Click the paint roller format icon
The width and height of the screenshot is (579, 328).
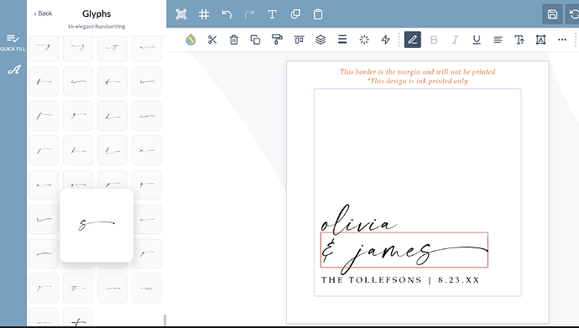(x=277, y=39)
